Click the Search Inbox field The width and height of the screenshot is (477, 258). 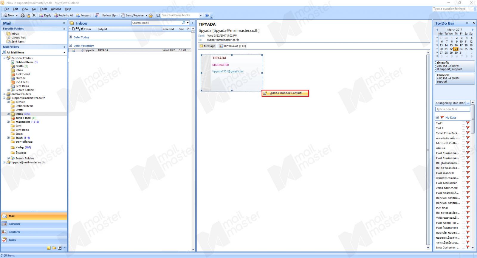157,23
